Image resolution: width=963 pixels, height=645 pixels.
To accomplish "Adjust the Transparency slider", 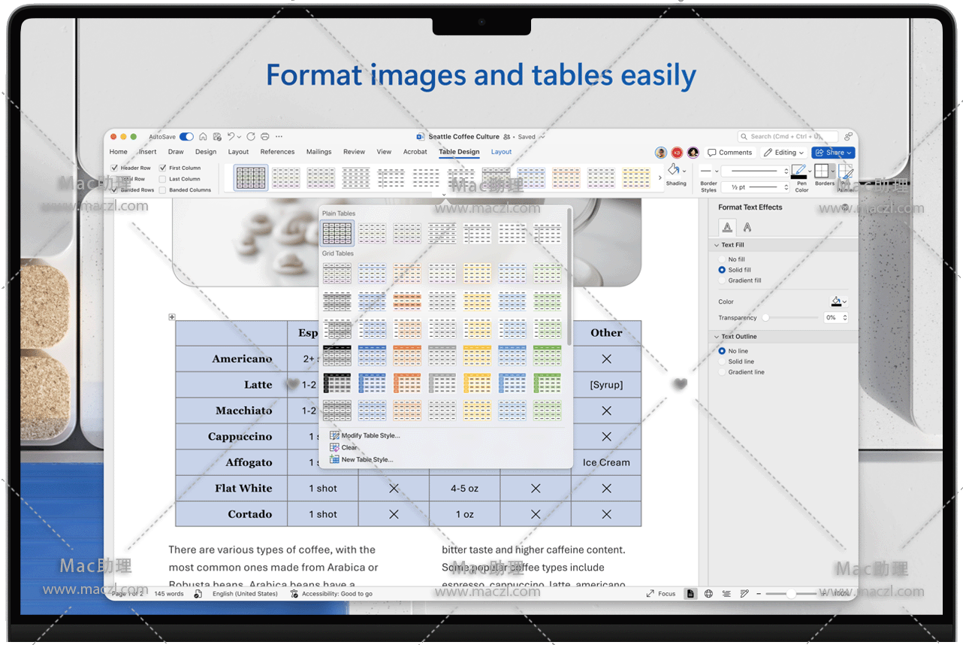I will (766, 318).
